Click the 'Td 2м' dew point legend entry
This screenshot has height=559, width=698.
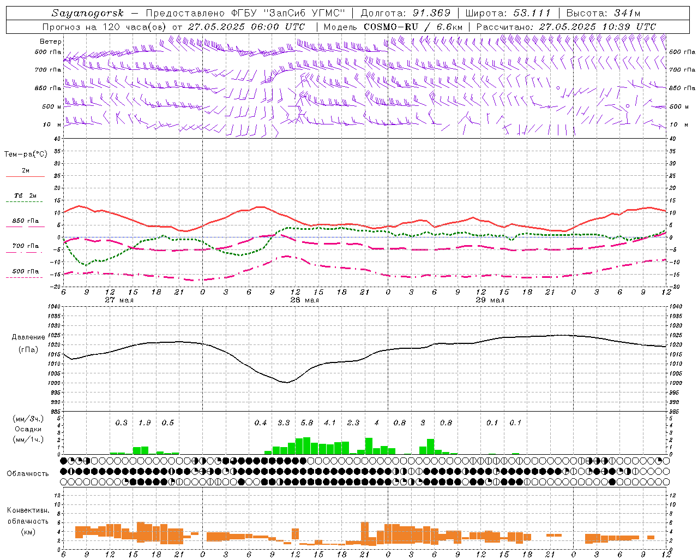[25, 195]
